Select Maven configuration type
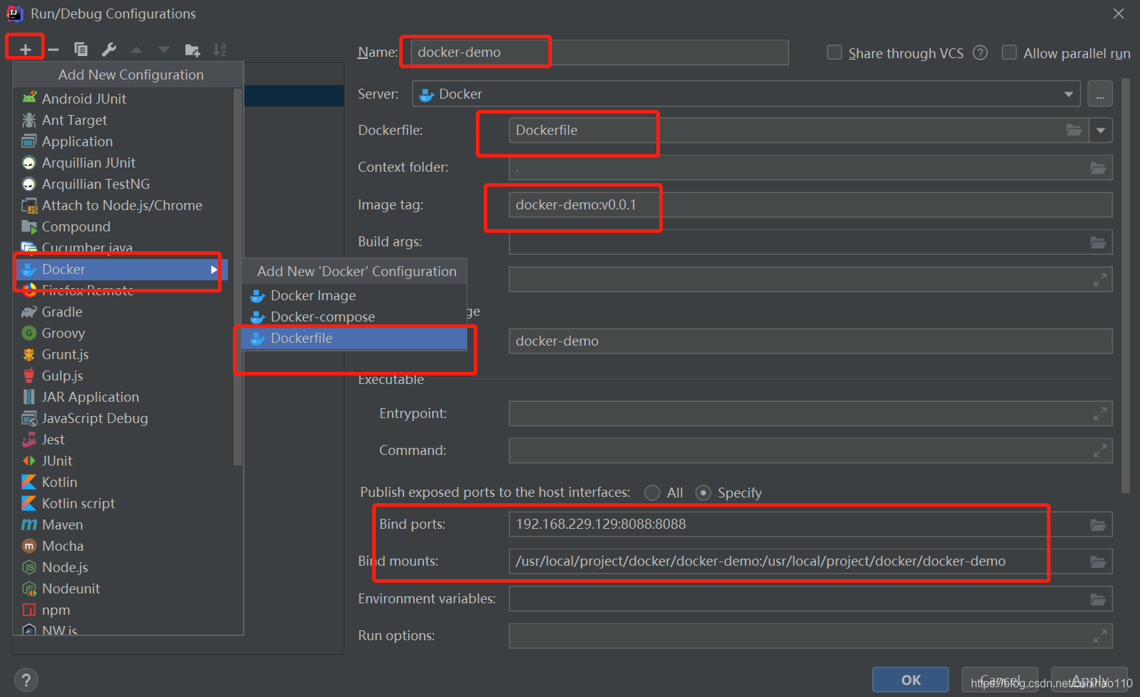 click(x=124, y=525)
